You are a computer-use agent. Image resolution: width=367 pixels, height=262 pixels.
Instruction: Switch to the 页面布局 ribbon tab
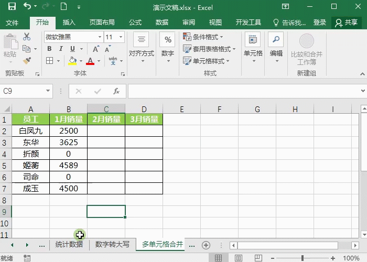tap(102, 23)
